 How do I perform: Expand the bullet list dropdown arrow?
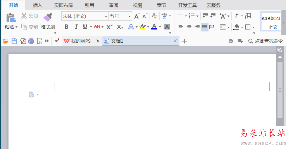click(x=186, y=16)
